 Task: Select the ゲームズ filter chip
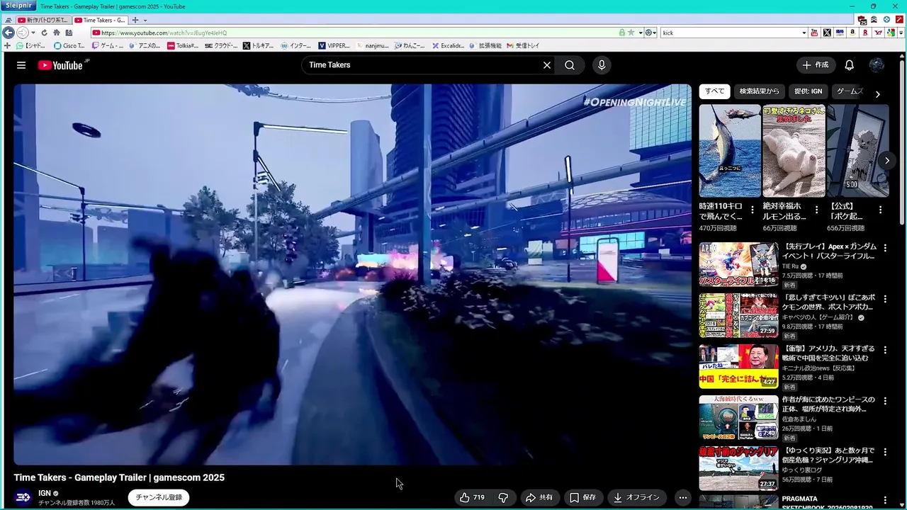click(x=850, y=91)
